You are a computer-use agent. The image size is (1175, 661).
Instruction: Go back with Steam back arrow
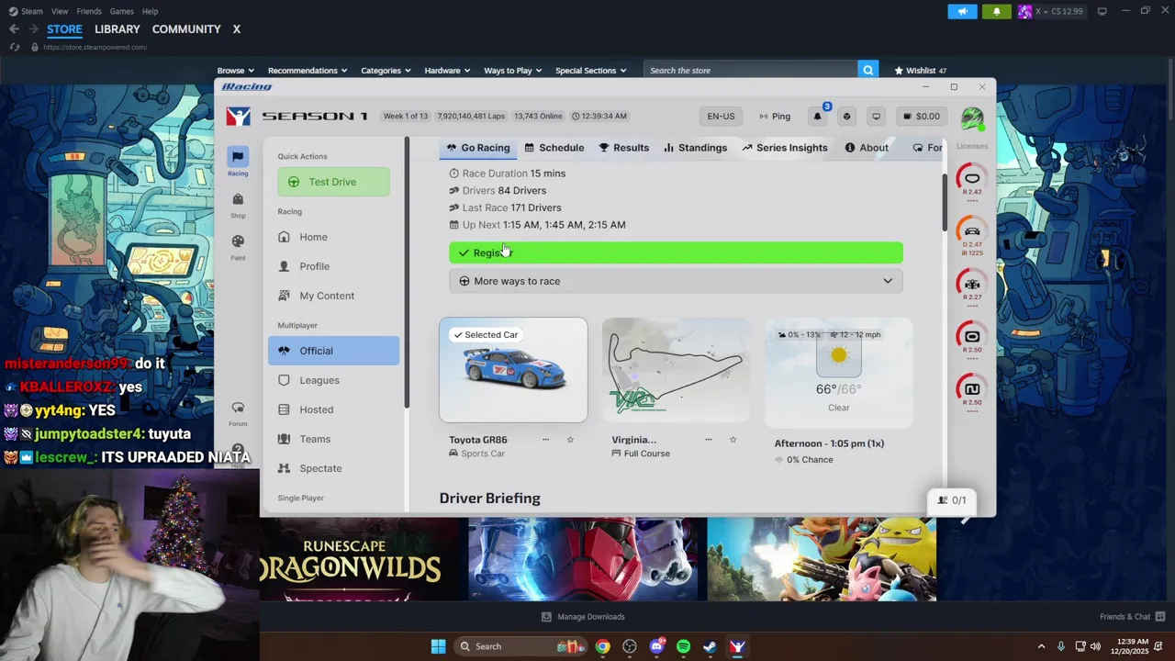click(x=14, y=29)
